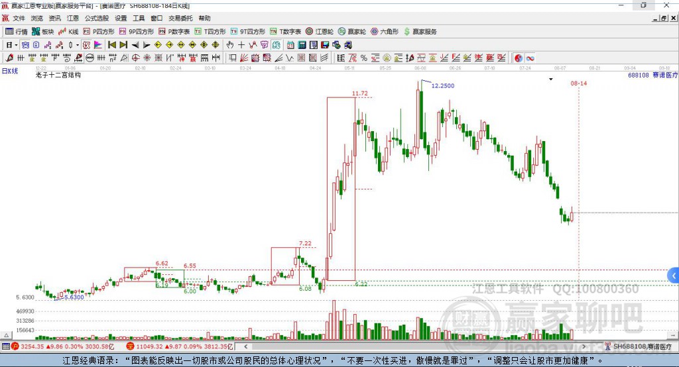Open the 文件 menu
The height and width of the screenshot is (367, 679).
(x=19, y=18)
